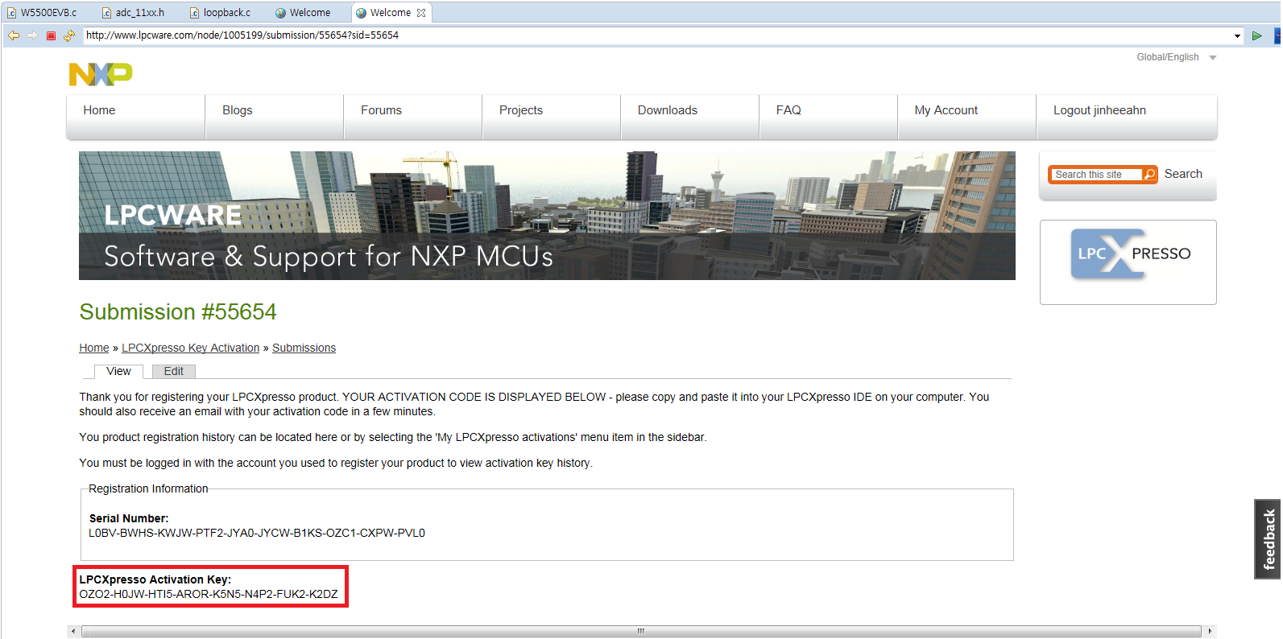Screen dimensions: 1283x639
Task: Click the horizontal scrollbar left arrow
Action: click(x=73, y=631)
